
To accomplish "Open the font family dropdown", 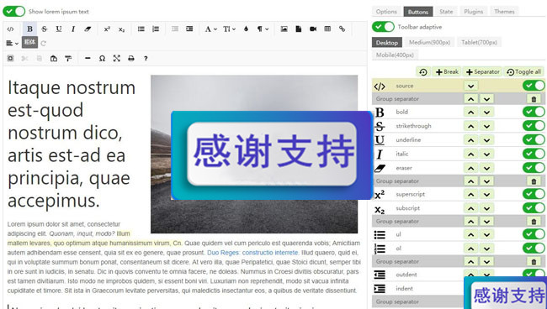I will click(x=210, y=29).
